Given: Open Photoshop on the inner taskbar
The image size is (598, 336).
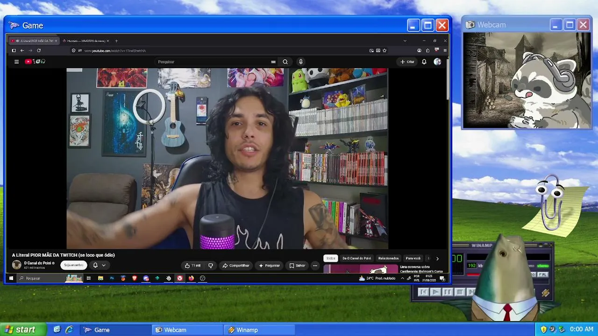Looking at the screenshot, I should 112,278.
